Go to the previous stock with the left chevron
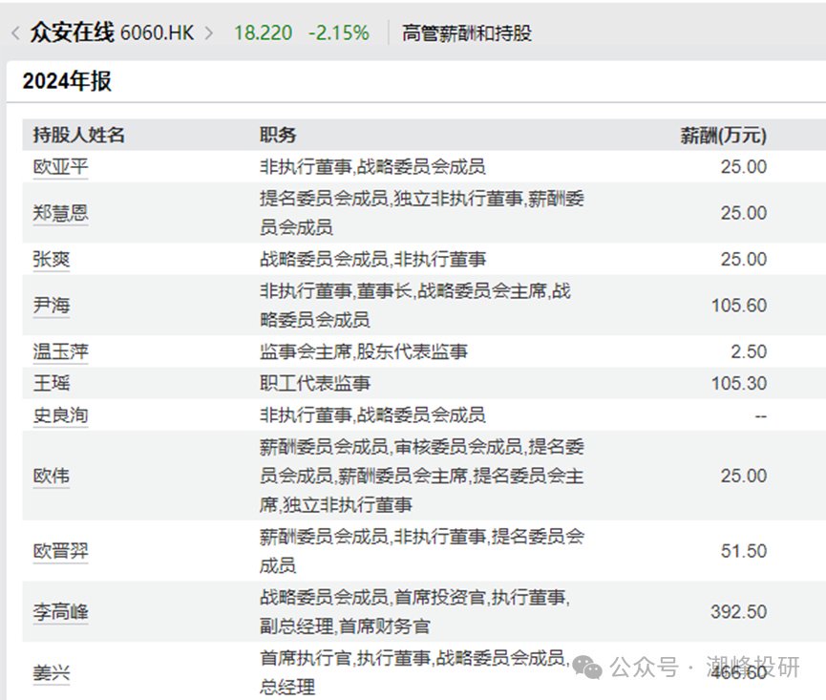Screen dimensions: 826x700 tap(16, 33)
